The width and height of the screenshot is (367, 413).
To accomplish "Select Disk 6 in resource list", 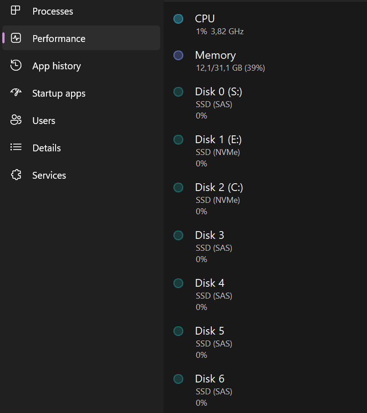I will (x=209, y=379).
